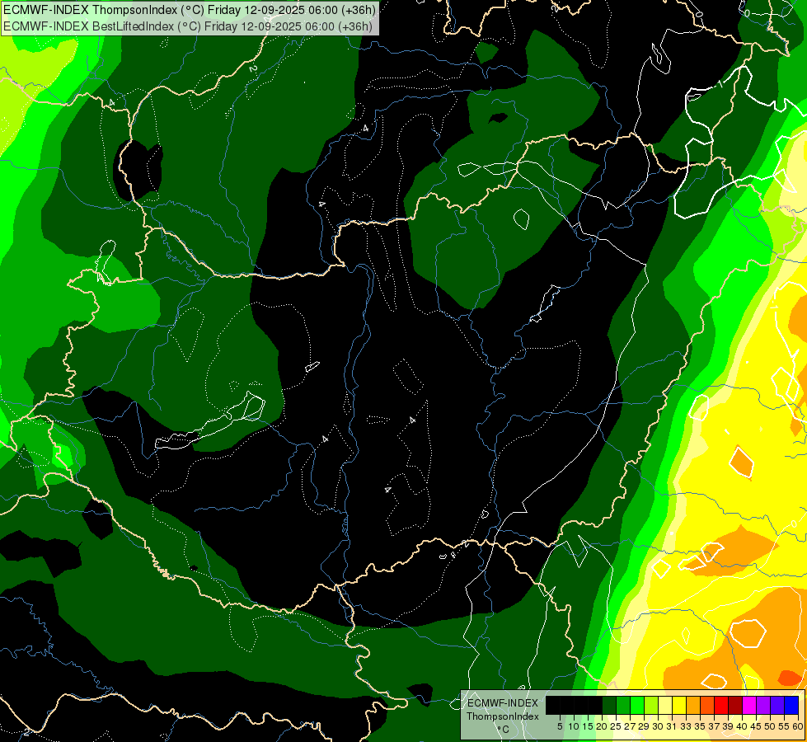Select the pure yellow 31–33 legend swatch
The width and height of the screenshot is (807, 742).
click(x=679, y=705)
